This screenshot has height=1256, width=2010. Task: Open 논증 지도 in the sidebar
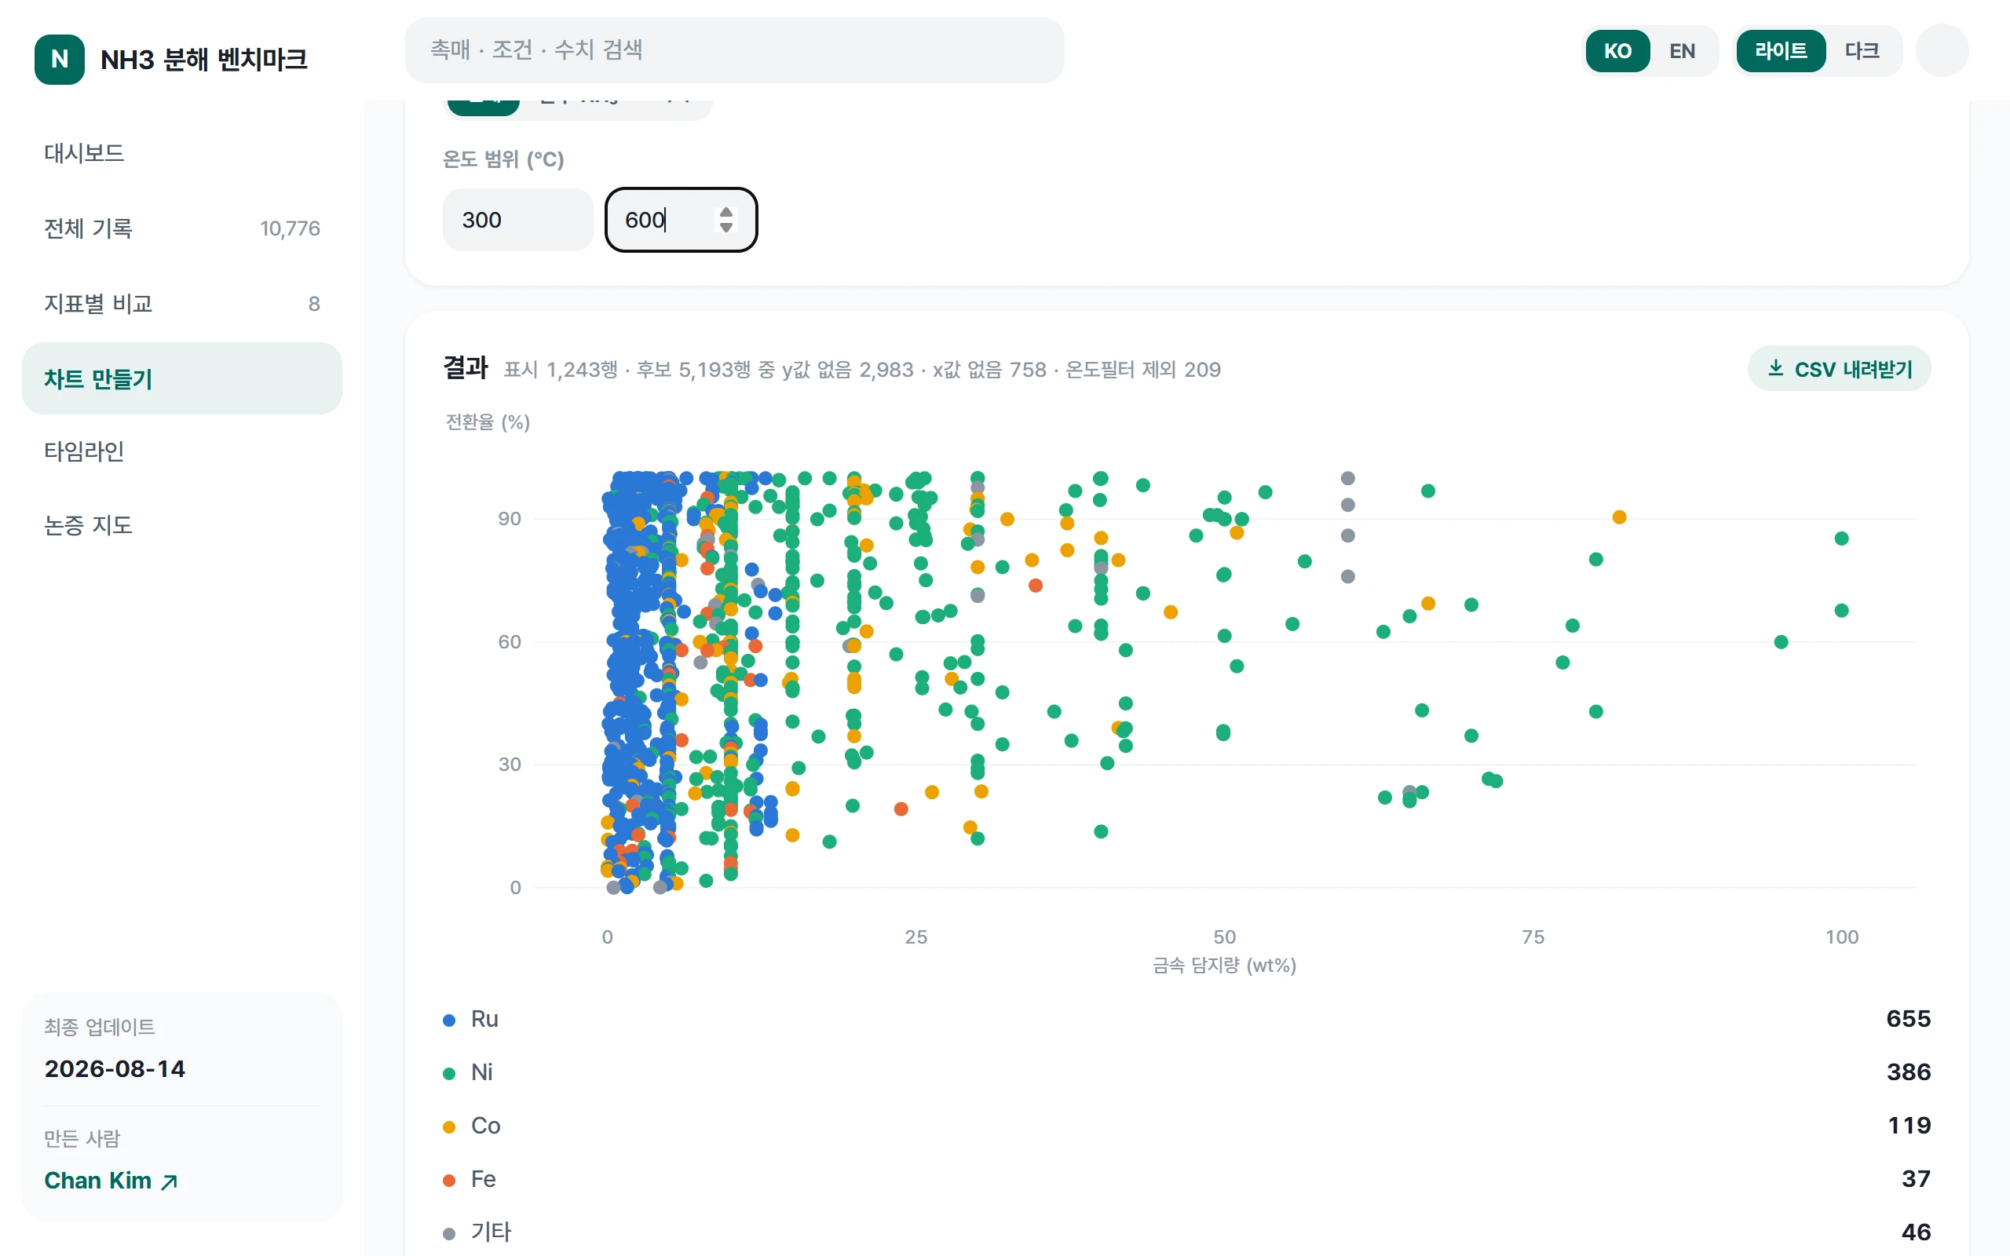point(182,525)
